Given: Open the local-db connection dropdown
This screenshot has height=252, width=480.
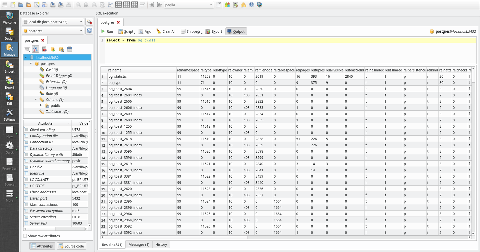Looking at the screenshot, I should (x=53, y=22).
